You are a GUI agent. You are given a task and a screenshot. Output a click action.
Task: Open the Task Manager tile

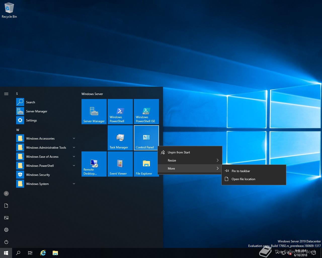pyautogui.click(x=120, y=138)
